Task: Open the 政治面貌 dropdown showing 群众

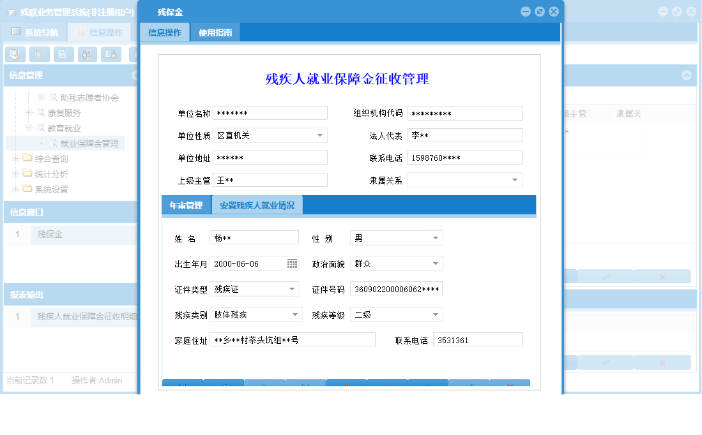Action: click(x=435, y=263)
